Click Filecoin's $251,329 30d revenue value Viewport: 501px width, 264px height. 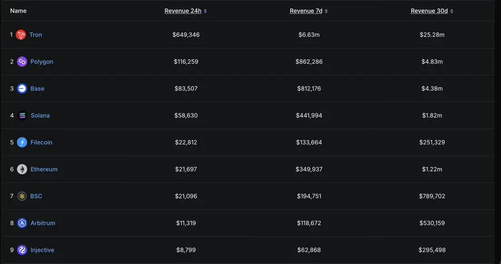tap(432, 142)
